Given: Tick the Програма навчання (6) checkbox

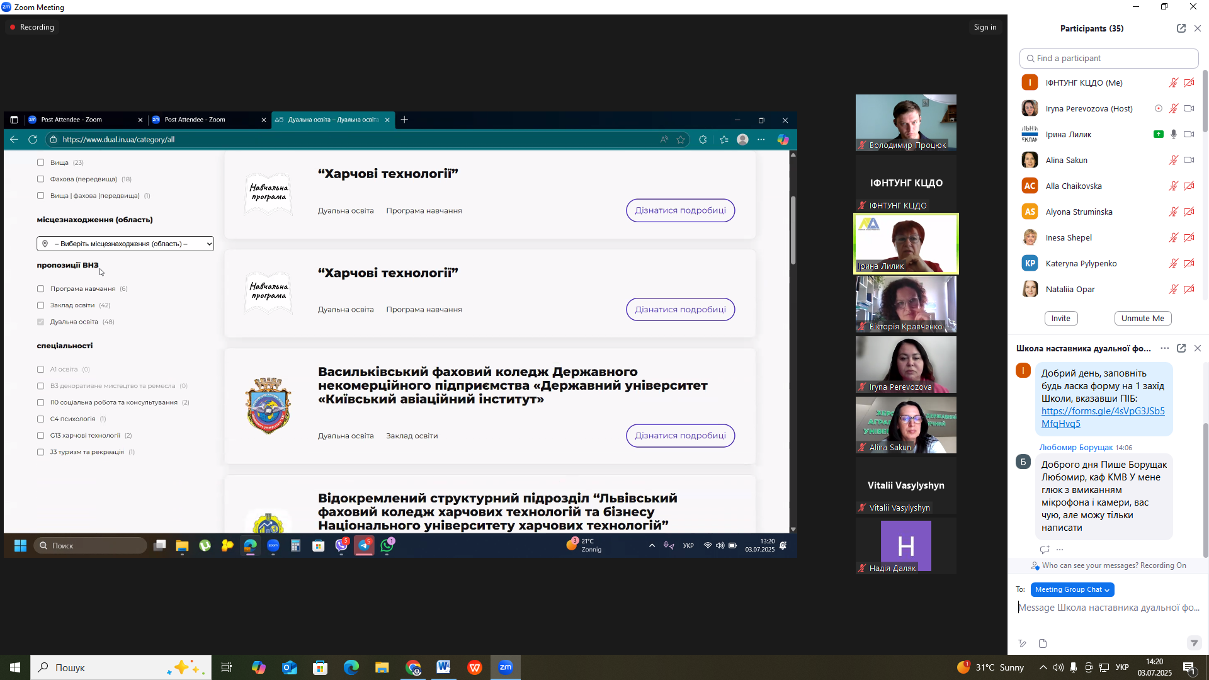Looking at the screenshot, I should [41, 288].
